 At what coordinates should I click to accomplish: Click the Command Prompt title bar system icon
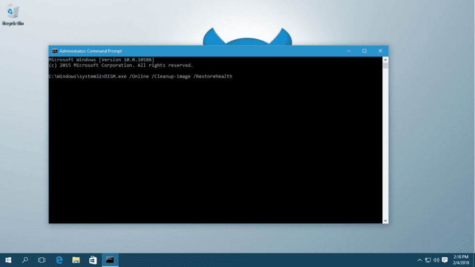point(55,51)
